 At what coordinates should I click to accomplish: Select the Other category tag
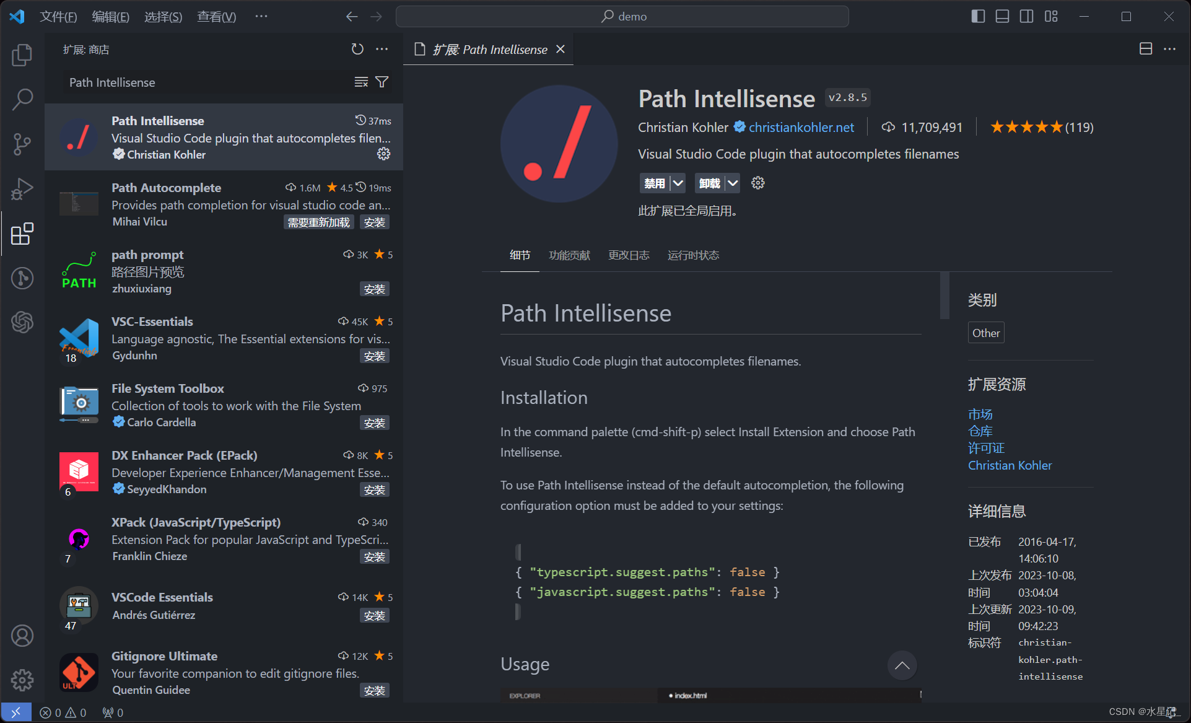(x=986, y=333)
